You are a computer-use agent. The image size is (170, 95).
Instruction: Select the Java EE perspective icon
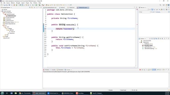167,5
